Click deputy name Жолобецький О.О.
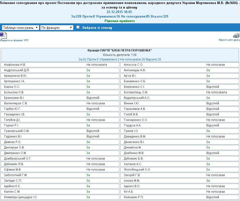 click(137, 170)
